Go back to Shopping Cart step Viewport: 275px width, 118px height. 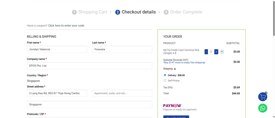93,12
